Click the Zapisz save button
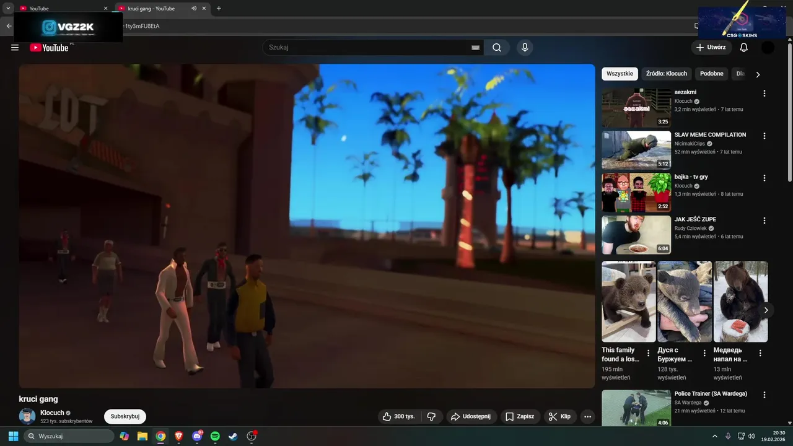This screenshot has width=793, height=446. 520,416
